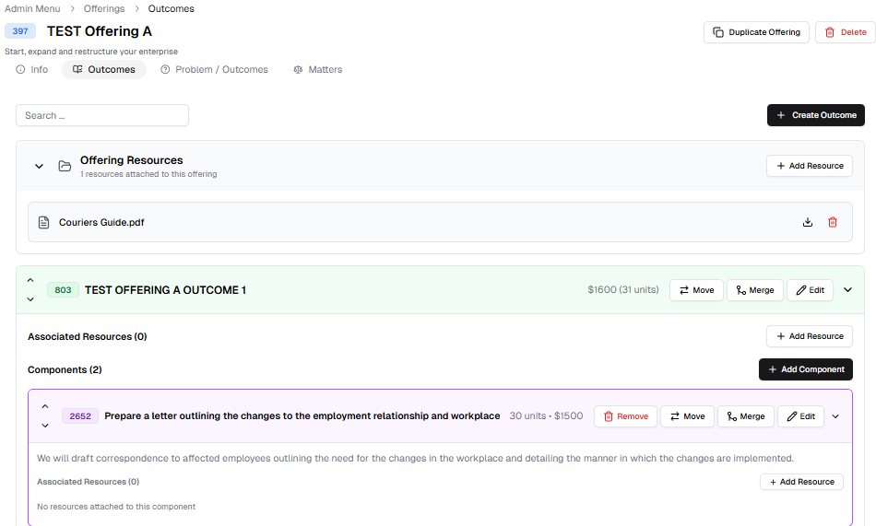Click Duplicate Offering button
876x526 pixels.
point(756,32)
